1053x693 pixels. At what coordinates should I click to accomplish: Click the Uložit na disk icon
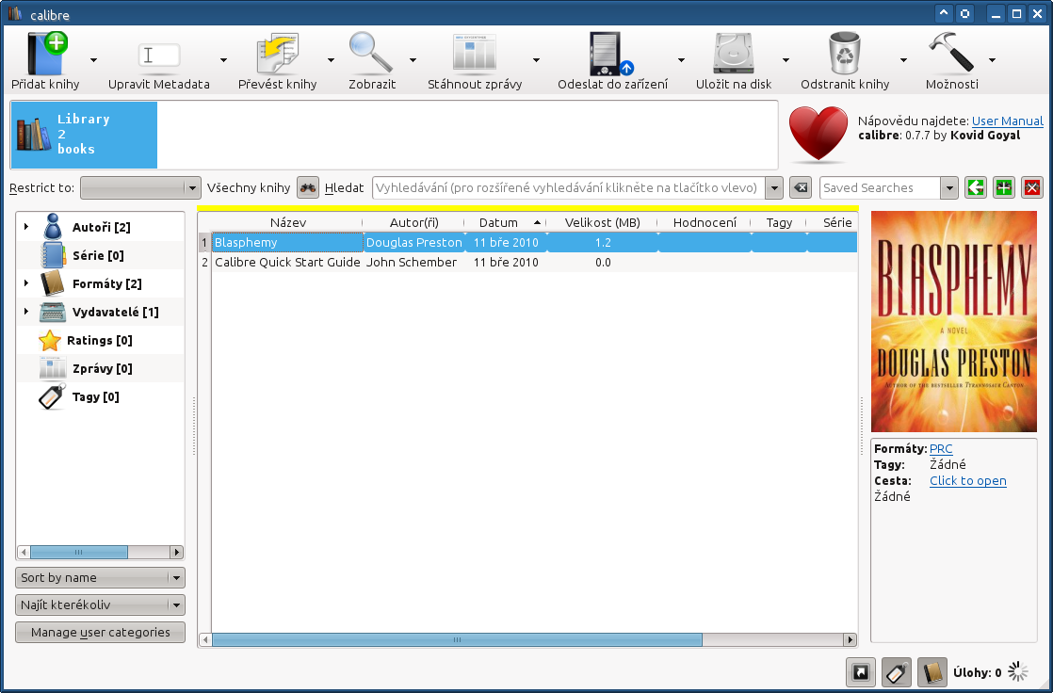734,54
